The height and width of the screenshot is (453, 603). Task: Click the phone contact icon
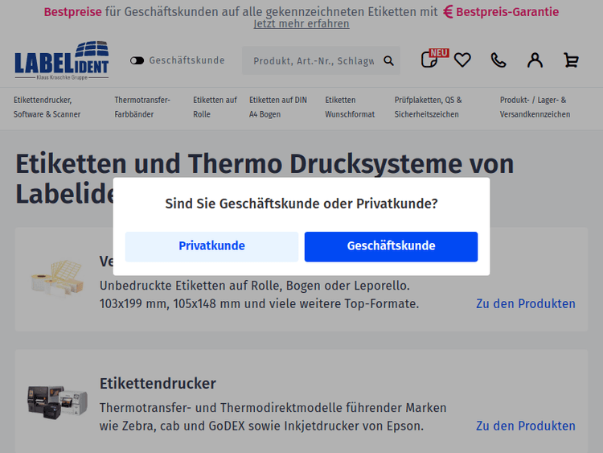[x=498, y=60]
